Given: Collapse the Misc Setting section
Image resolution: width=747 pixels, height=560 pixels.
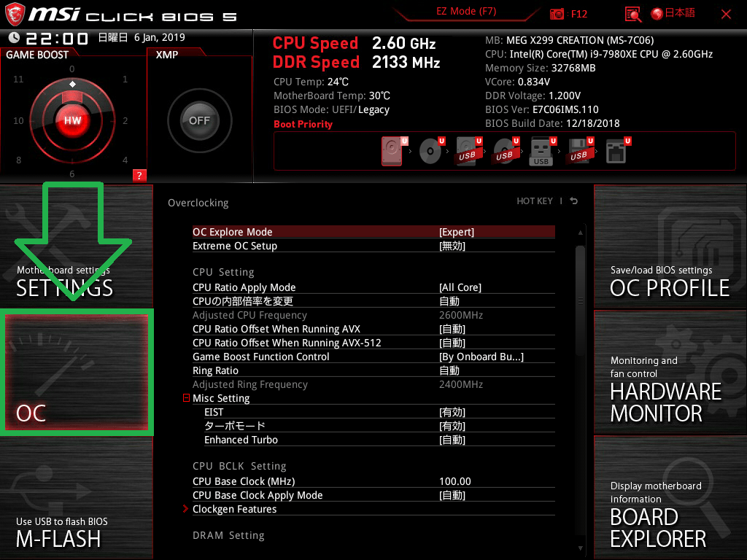Looking at the screenshot, I should pos(187,399).
